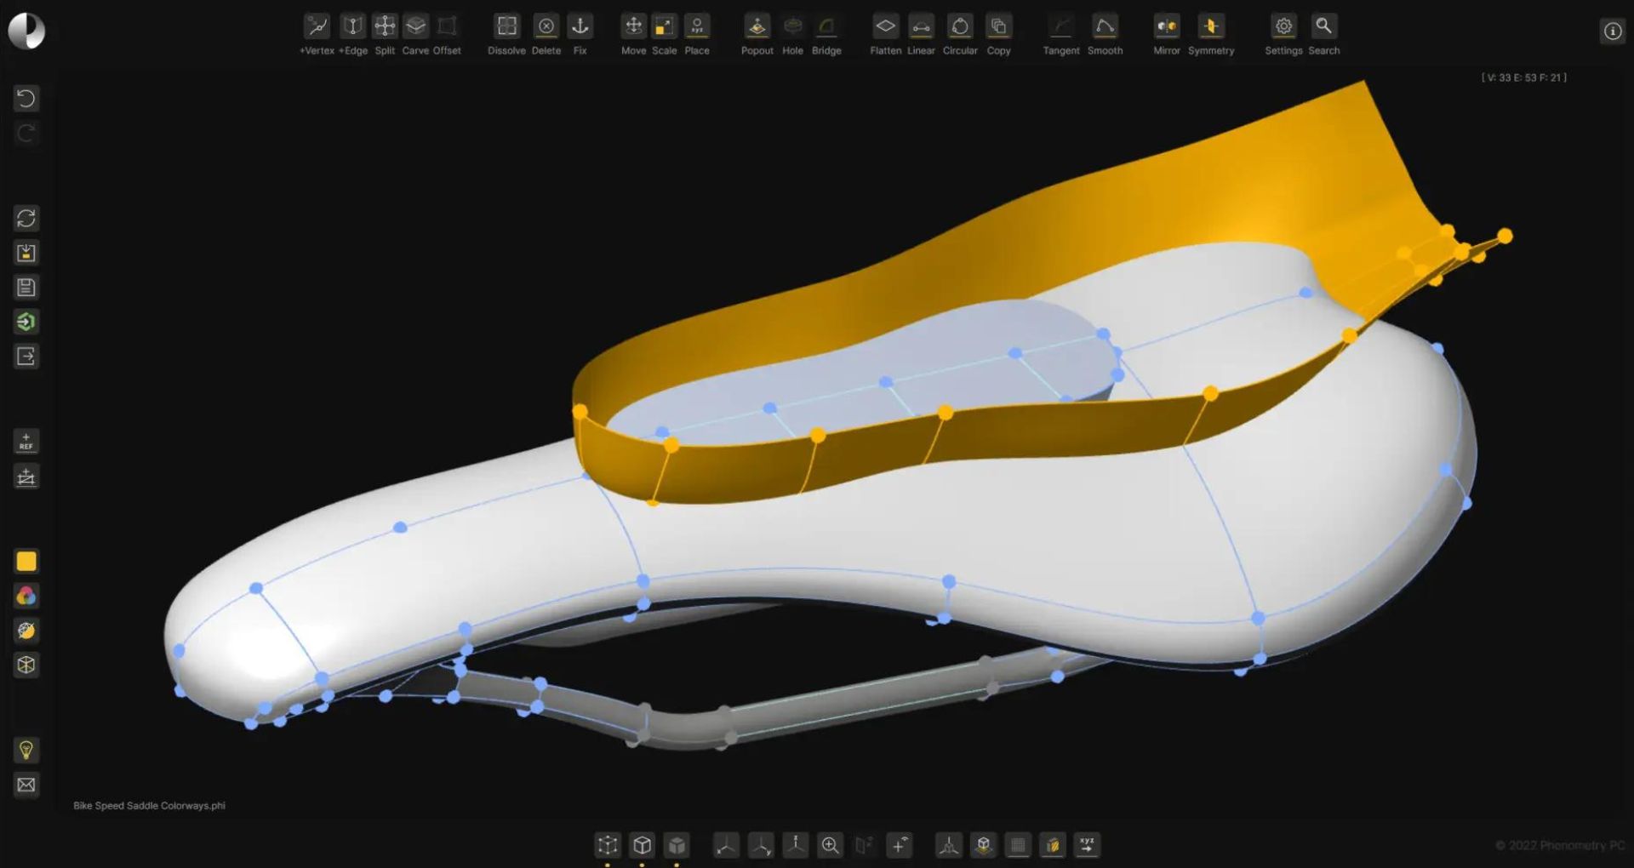
Task: Click the green hexagon arrow icon
Action: pos(26,322)
